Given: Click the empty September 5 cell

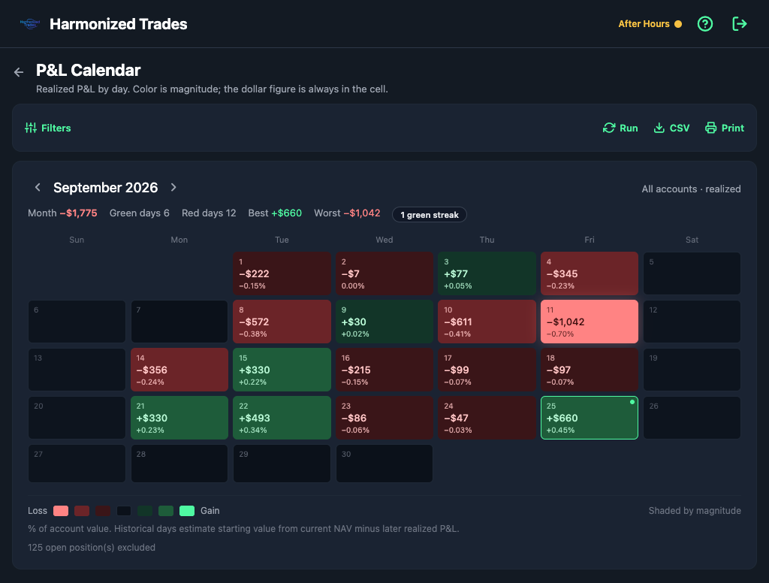Looking at the screenshot, I should [x=692, y=273].
